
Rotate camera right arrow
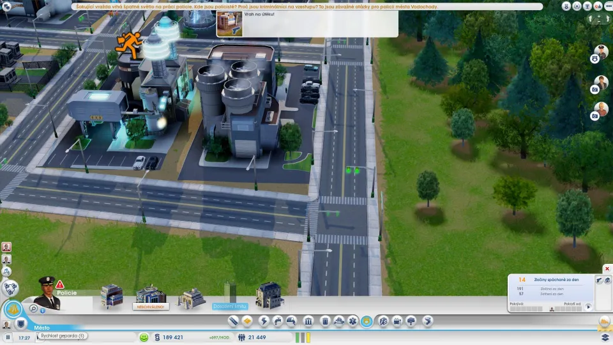point(607,19)
